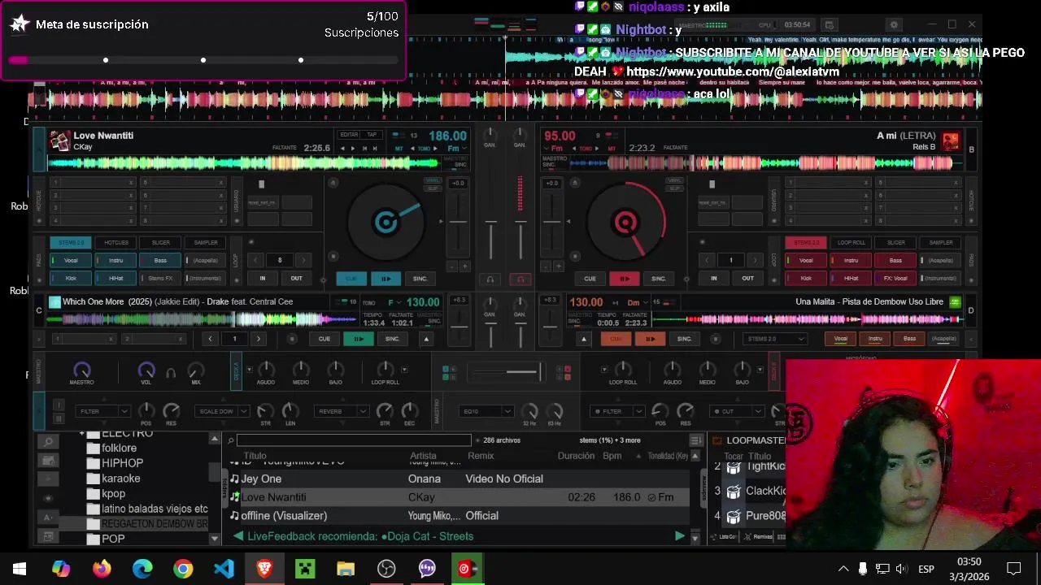The image size is (1041, 585).
Task: Open VirtualDJ settings gear icon
Action: [x=894, y=25]
